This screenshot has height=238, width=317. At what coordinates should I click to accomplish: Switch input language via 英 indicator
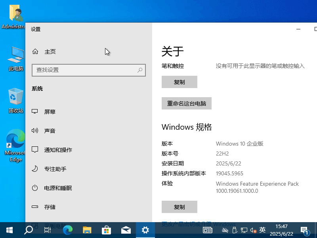point(262,230)
